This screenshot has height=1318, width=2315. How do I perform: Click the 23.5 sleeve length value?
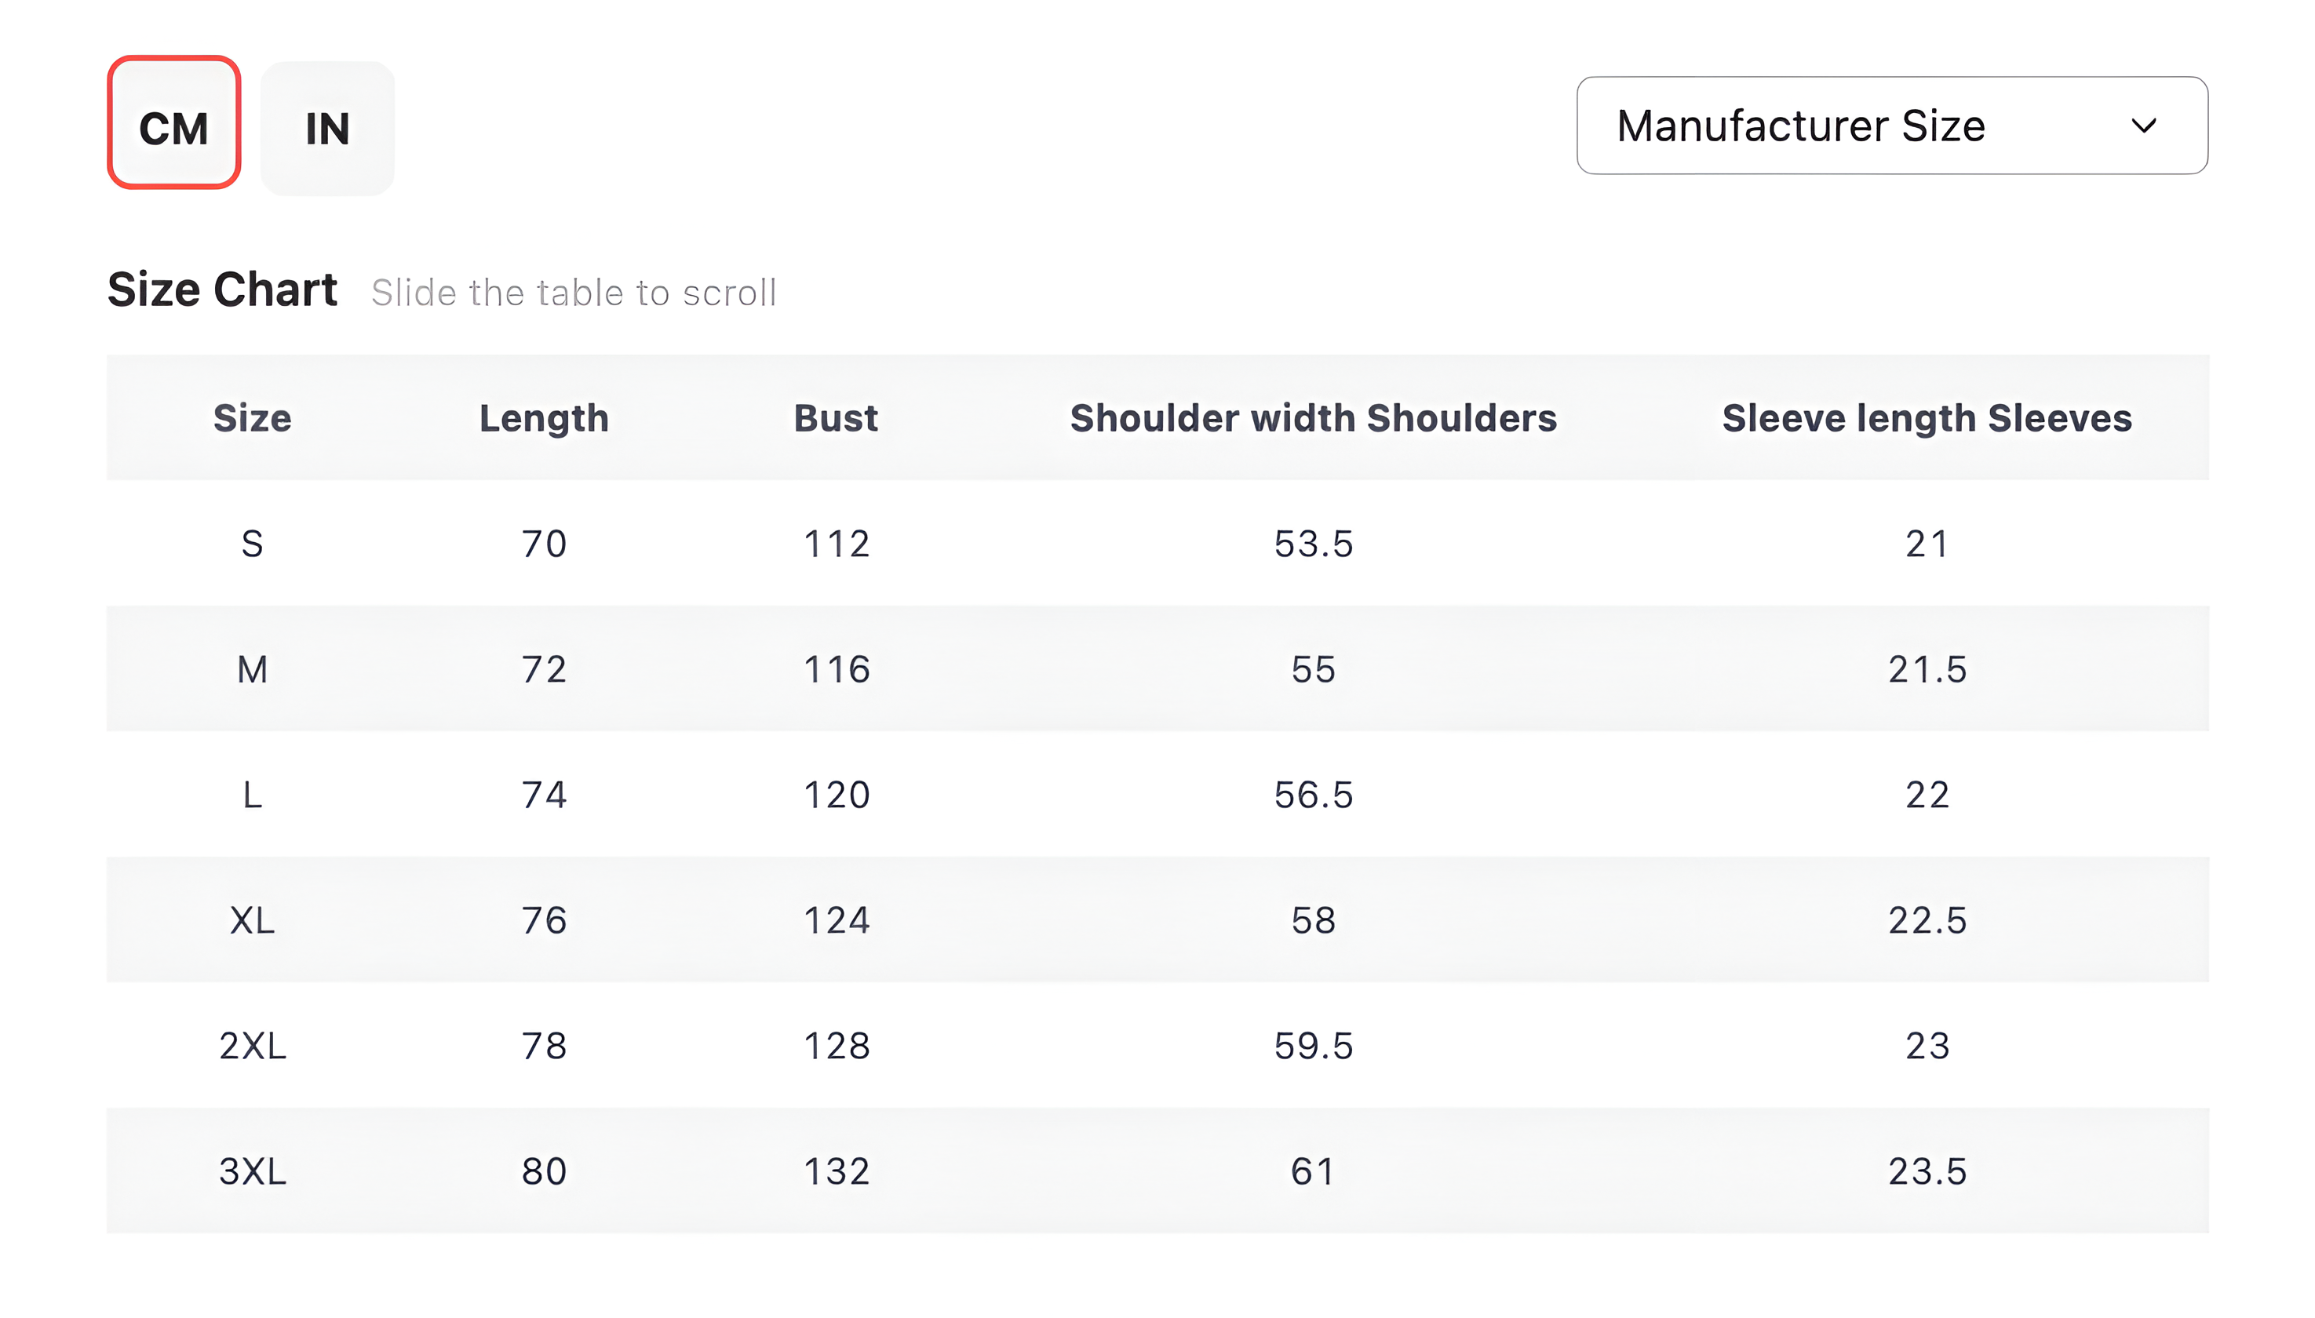(1927, 1171)
